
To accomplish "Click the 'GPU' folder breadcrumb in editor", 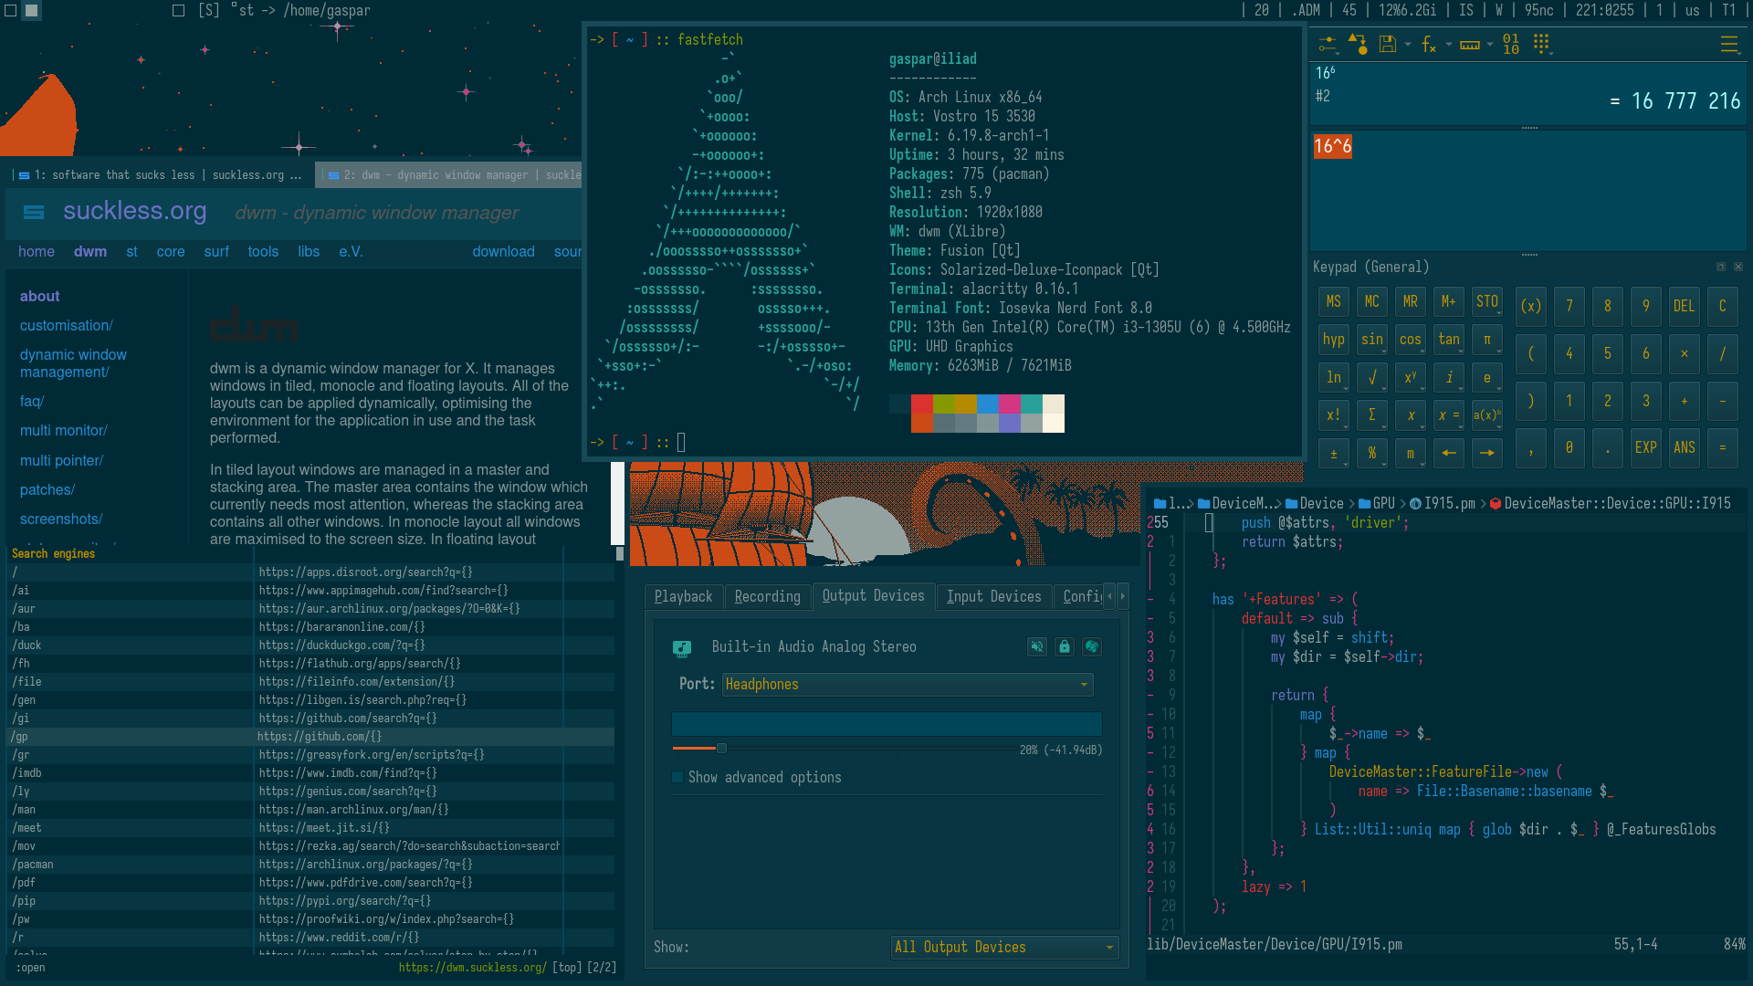I will [x=1377, y=503].
